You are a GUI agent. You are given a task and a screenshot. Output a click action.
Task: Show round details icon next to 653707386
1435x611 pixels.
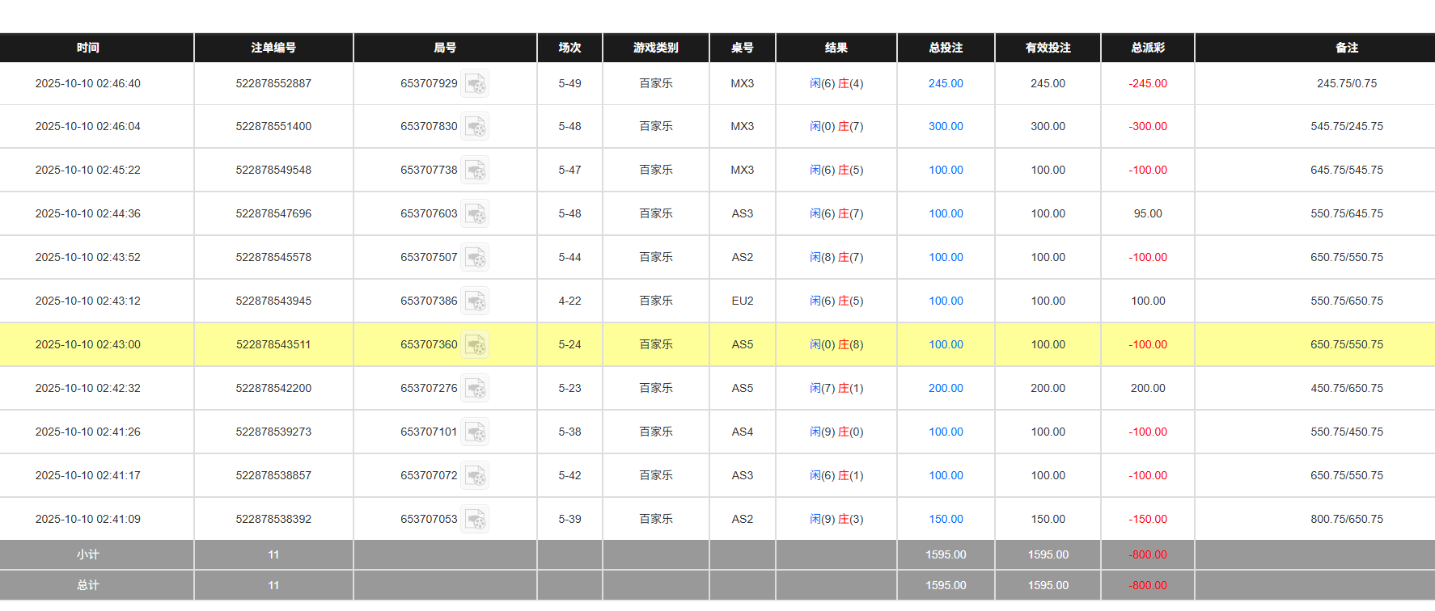(x=475, y=301)
